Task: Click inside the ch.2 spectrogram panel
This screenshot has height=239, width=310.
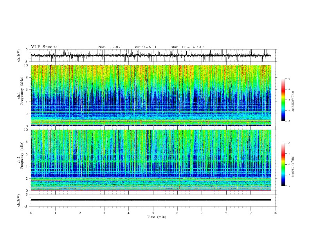Action: coord(151,160)
